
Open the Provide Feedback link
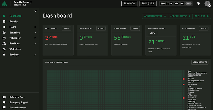click(x=18, y=108)
